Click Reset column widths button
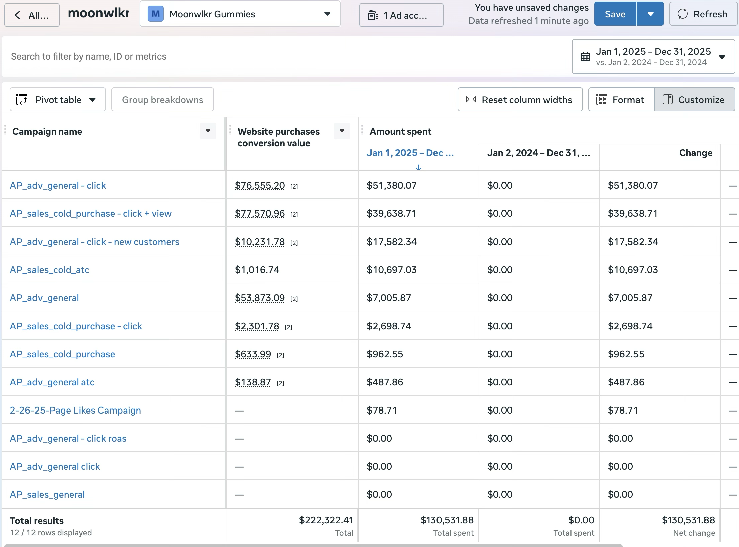The height and width of the screenshot is (547, 739). tap(520, 100)
